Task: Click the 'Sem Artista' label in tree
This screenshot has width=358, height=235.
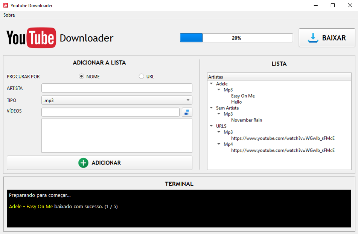Action: click(227, 108)
